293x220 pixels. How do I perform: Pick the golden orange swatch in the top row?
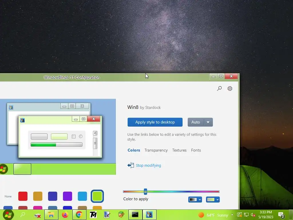pos(38,196)
